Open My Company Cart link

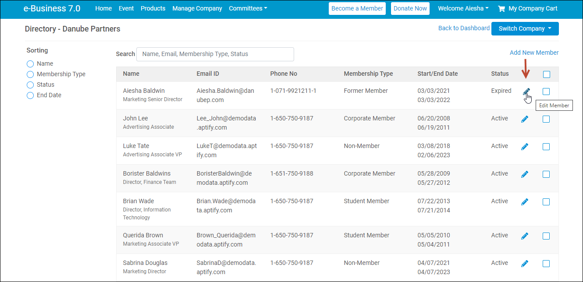click(x=533, y=8)
